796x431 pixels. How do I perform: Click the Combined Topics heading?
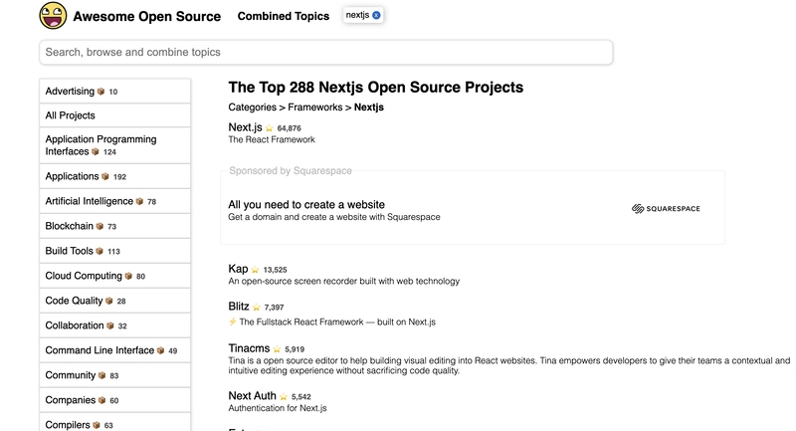pos(284,16)
